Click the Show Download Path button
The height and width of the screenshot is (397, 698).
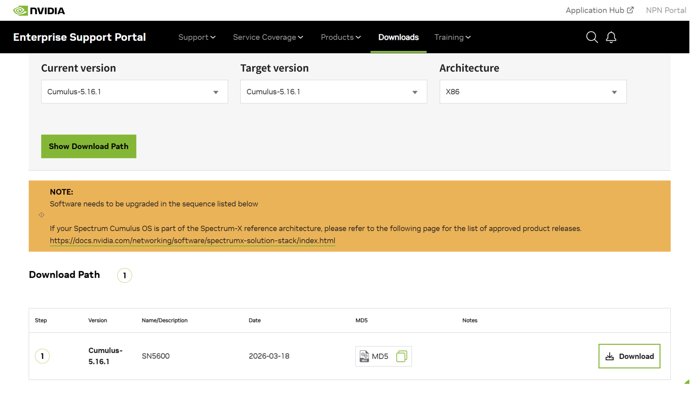coord(89,146)
